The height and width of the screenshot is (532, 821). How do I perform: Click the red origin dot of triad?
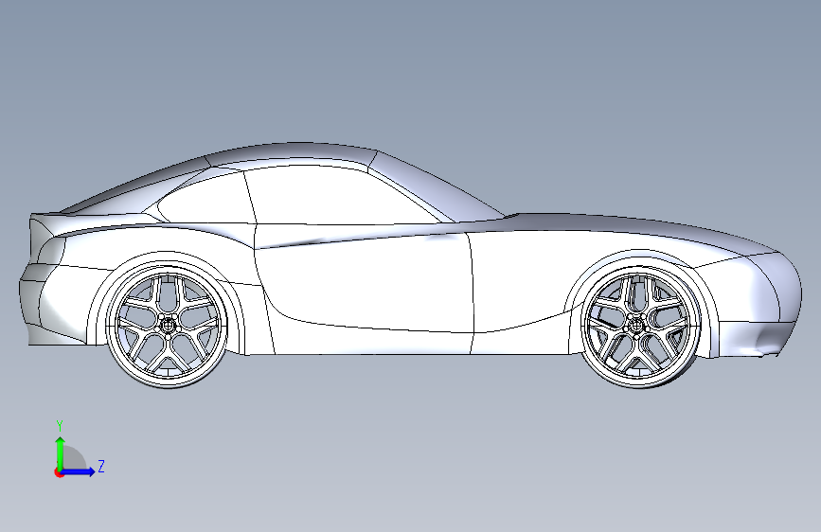[x=59, y=472]
